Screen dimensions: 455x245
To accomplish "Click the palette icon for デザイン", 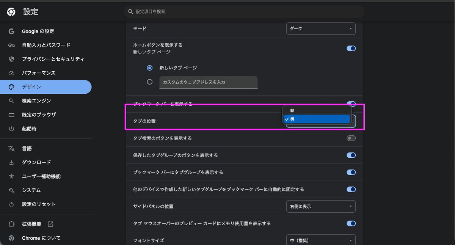I will [11, 87].
